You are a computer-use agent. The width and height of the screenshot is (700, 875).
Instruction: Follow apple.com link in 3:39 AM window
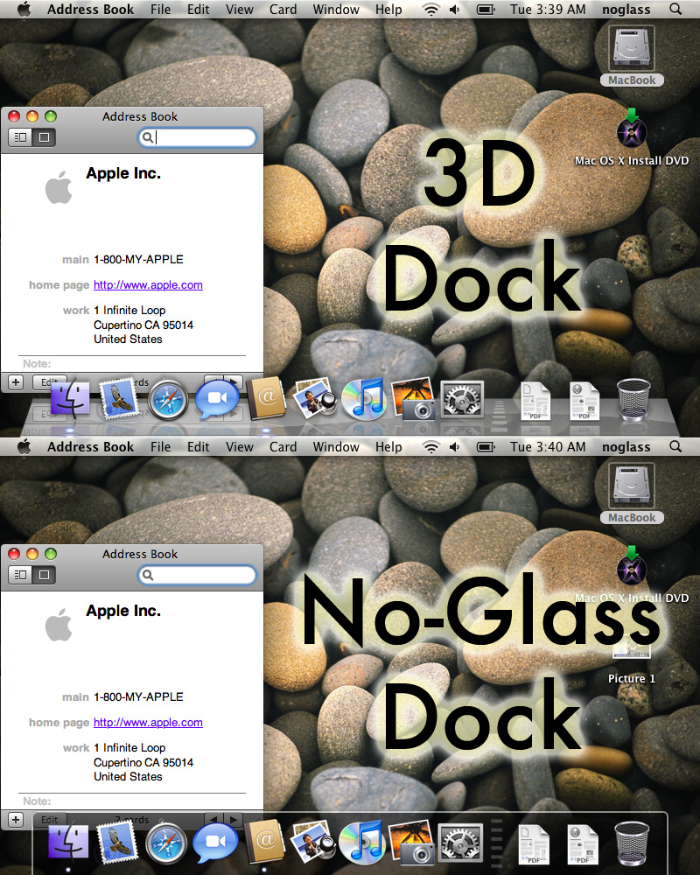[x=148, y=284]
